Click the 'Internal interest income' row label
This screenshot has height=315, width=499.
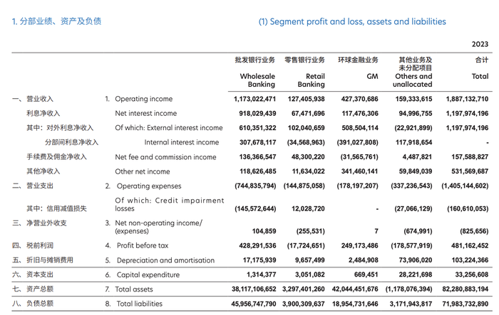click(180, 142)
